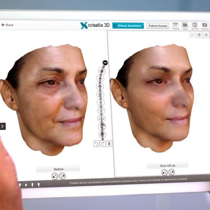Select the third head view icon in bottom bar
The height and width of the screenshot is (210, 210).
pyautogui.click(x=32, y=185)
